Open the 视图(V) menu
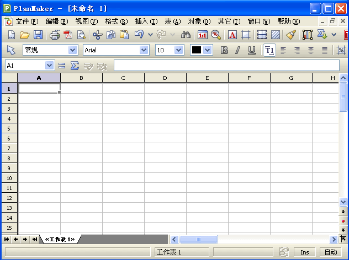This screenshot has width=349, height=260. click(x=86, y=21)
